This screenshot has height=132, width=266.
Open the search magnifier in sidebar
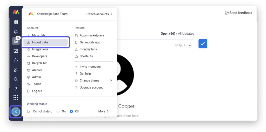16,79
